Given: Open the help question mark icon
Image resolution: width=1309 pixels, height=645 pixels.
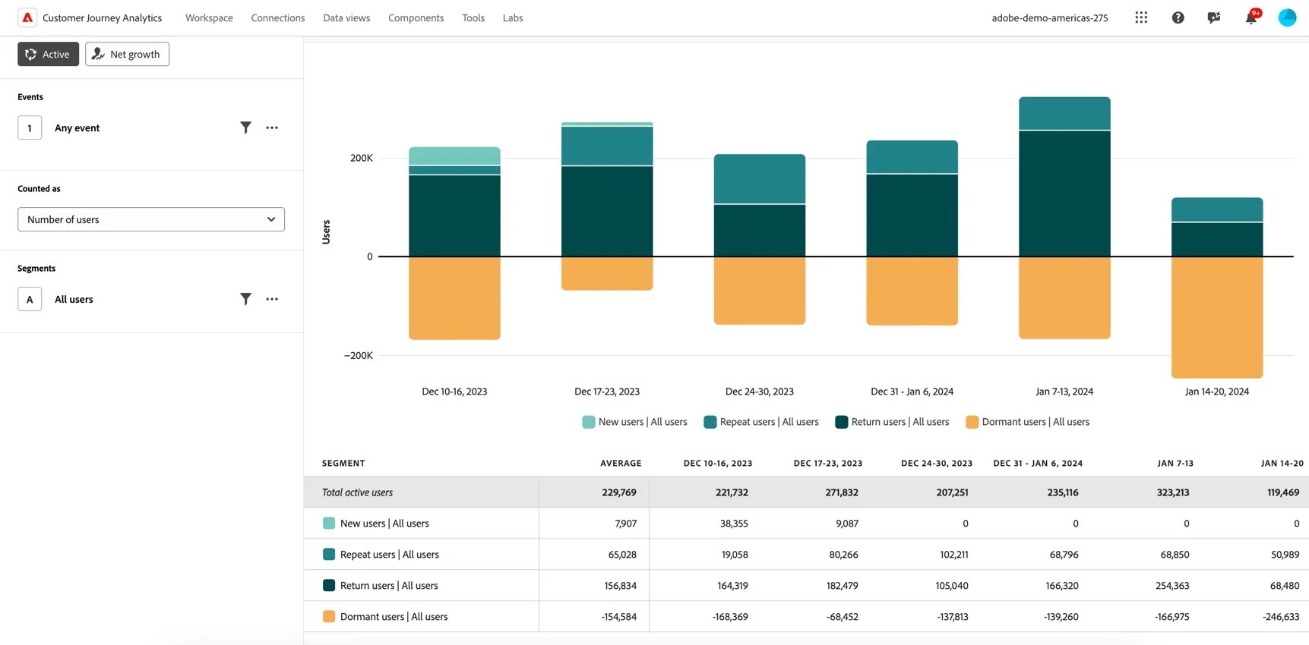Looking at the screenshot, I should pos(1178,17).
